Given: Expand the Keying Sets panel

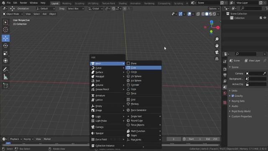Looking at the screenshot, I should pos(238,101).
